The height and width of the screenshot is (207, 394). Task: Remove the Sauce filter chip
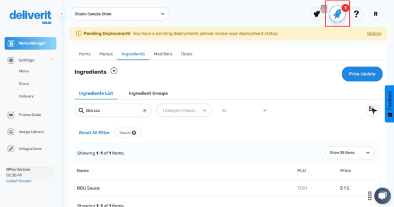pos(134,133)
